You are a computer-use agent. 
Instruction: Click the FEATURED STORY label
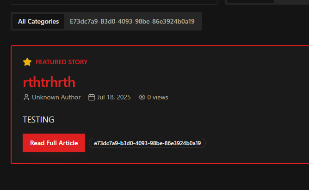[62, 62]
